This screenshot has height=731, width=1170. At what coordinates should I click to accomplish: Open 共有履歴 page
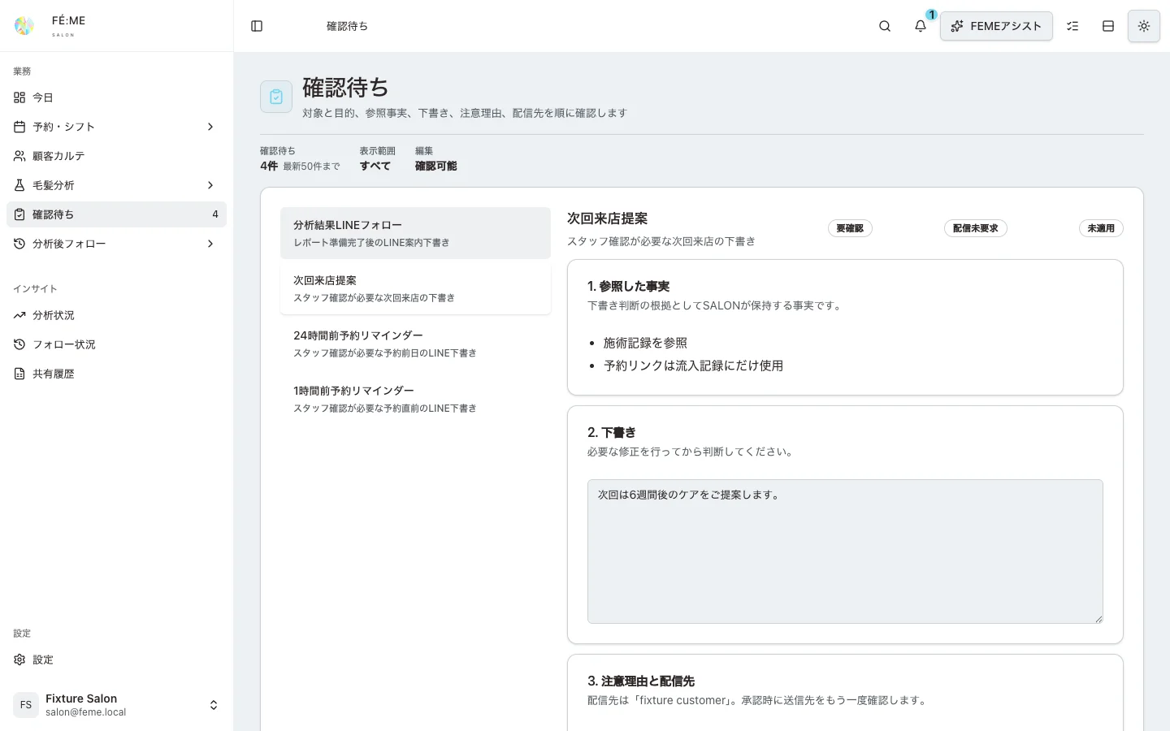point(116,374)
